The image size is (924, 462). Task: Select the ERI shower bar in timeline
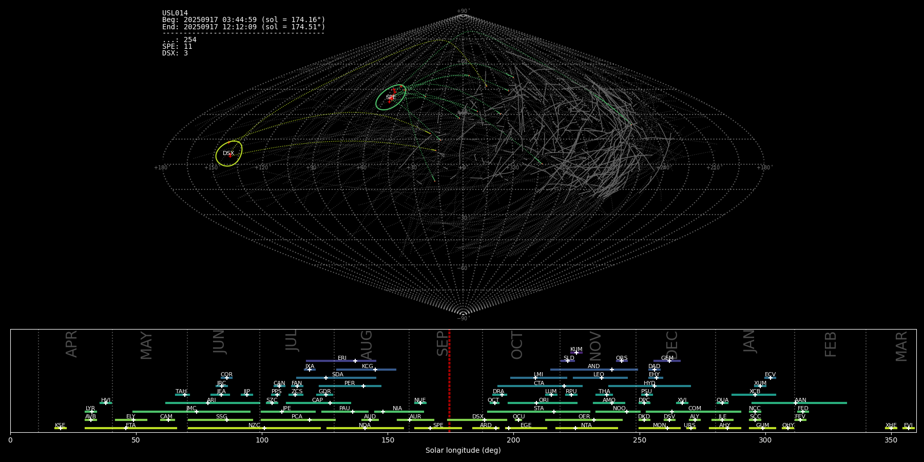click(x=341, y=361)
